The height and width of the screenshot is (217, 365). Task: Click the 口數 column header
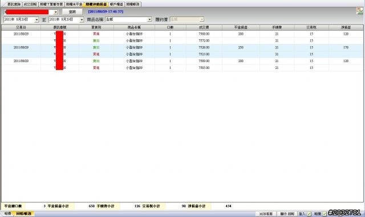[x=170, y=27]
